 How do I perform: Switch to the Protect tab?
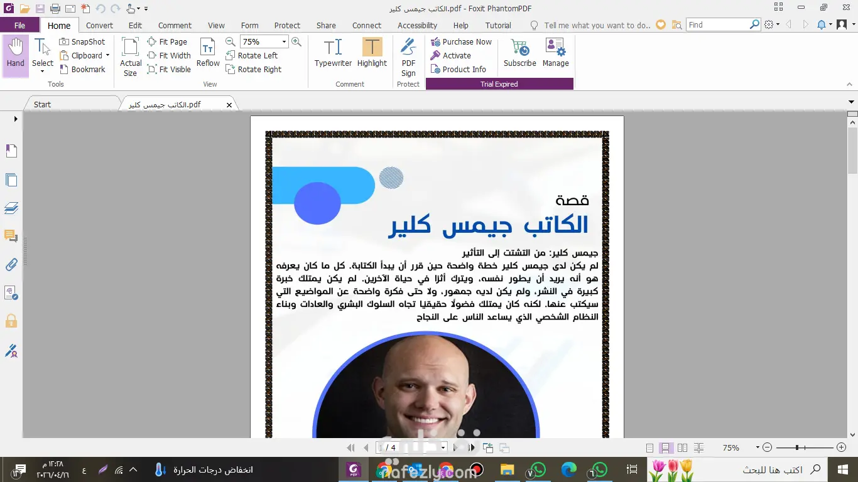click(x=287, y=25)
